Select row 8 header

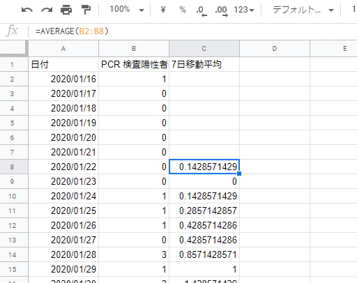pos(14,167)
